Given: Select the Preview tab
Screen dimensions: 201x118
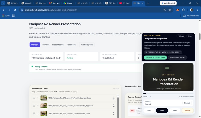Looking at the screenshot, I should click(45, 45).
